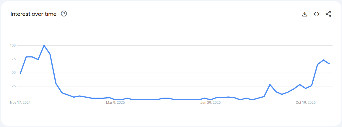The image size is (342, 127).
Task: Select the last data point of the blue line
Action: tap(329, 64)
